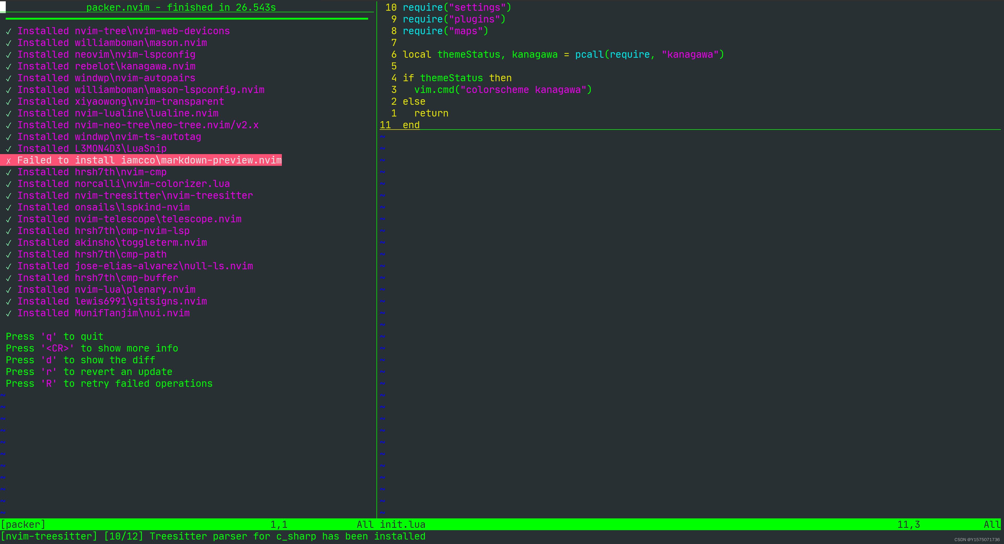Image resolution: width=1004 pixels, height=544 pixels.
Task: Place cursor on require("maps") line
Action: [446, 31]
